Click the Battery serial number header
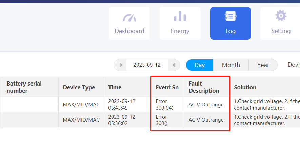 24,87
